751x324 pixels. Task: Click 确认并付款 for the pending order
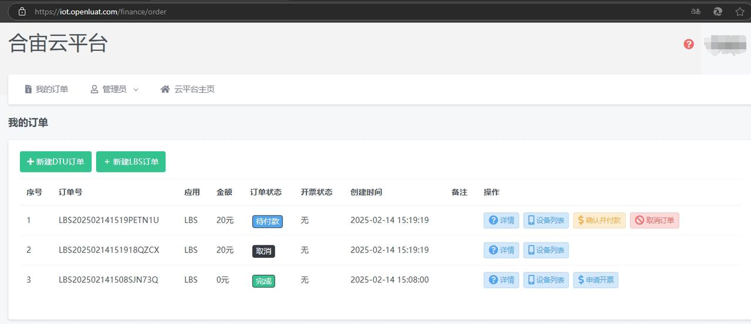(600, 220)
